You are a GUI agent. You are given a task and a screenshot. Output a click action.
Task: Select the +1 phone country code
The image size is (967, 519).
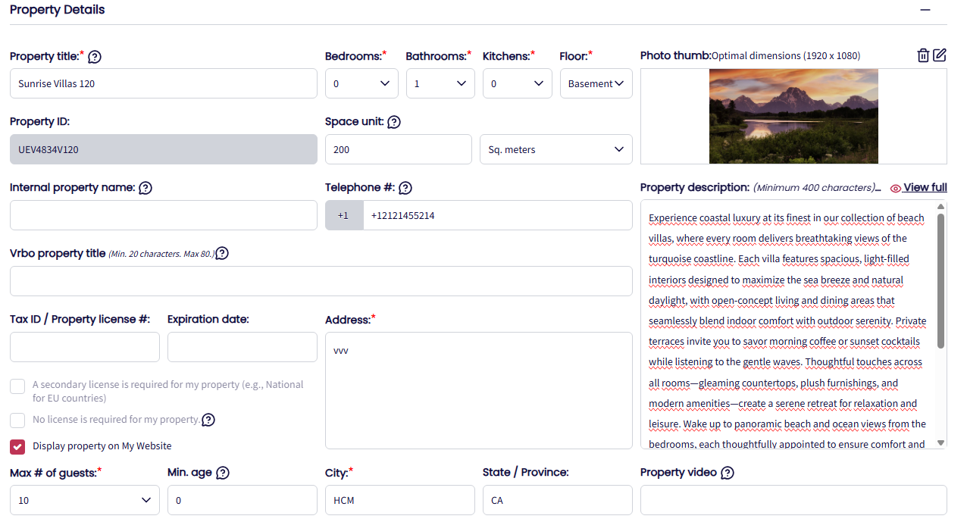tap(344, 215)
